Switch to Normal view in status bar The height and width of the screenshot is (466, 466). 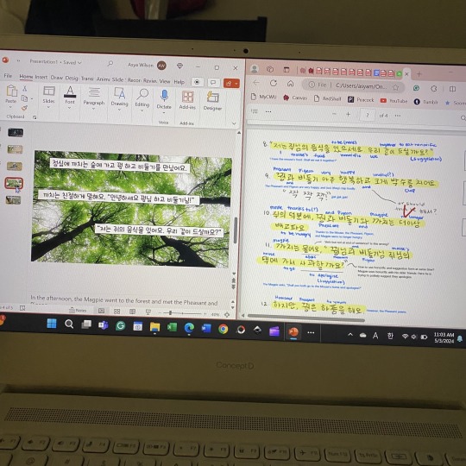pyautogui.click(x=101, y=311)
